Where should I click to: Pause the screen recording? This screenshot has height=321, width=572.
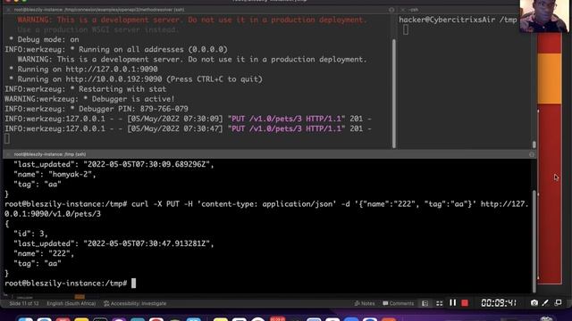click(453, 303)
